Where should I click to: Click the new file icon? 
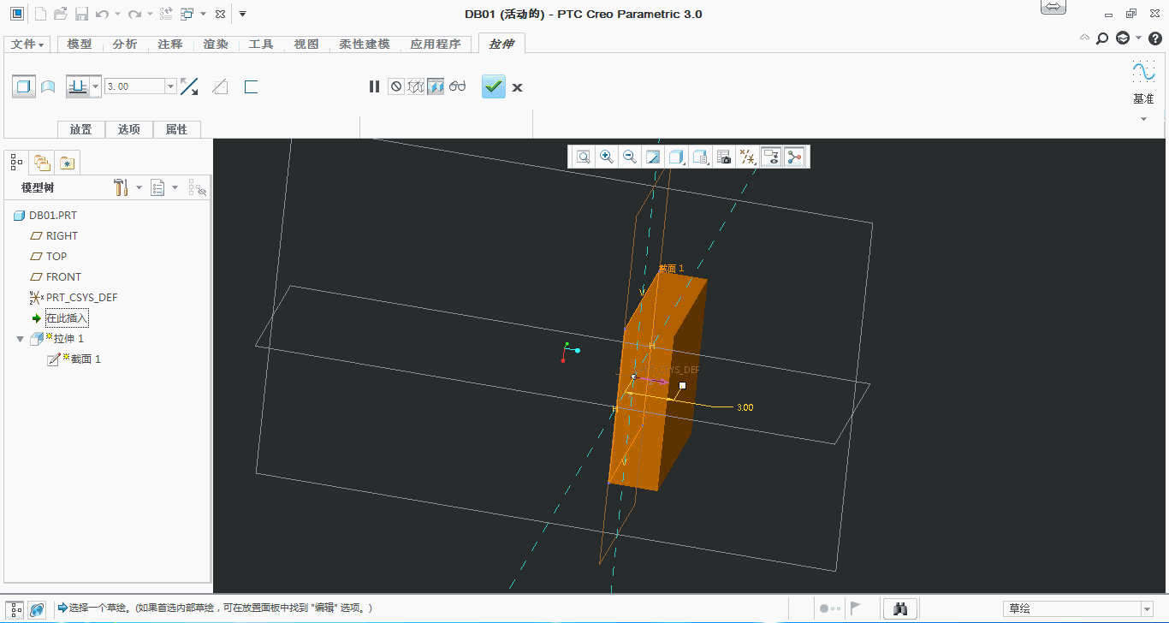[x=40, y=14]
